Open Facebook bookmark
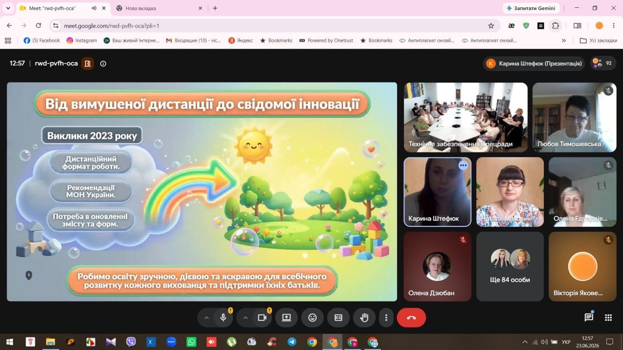Image resolution: width=623 pixels, height=350 pixels. [42, 40]
